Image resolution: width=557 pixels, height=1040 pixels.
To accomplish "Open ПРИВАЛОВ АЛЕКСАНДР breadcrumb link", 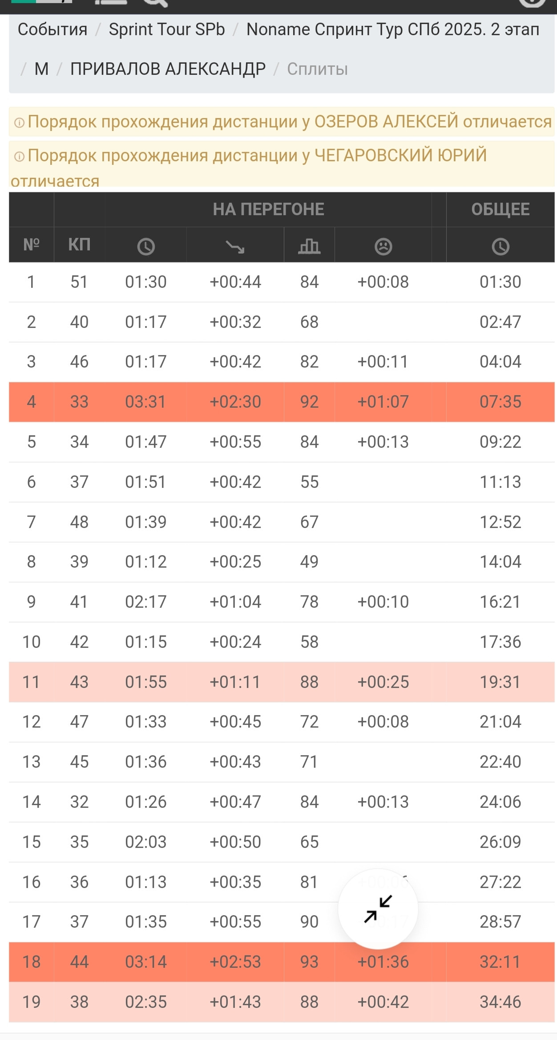I will point(168,69).
